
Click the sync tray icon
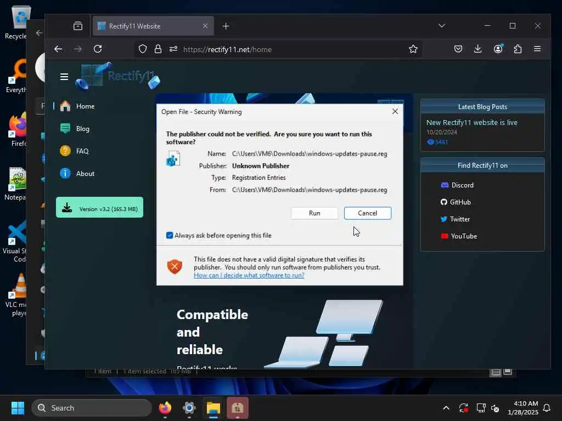(x=463, y=408)
